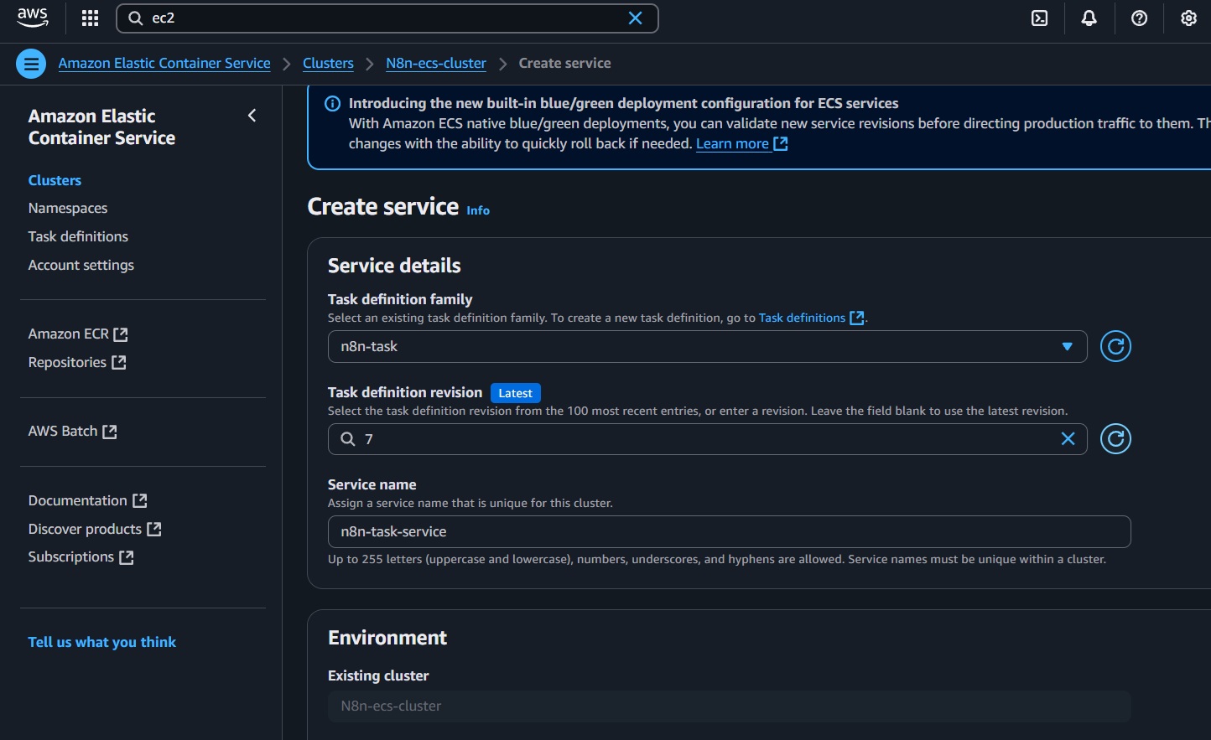This screenshot has width=1211, height=740.
Task: Click the n8n-task dropdown arrow
Action: pos(1067,346)
